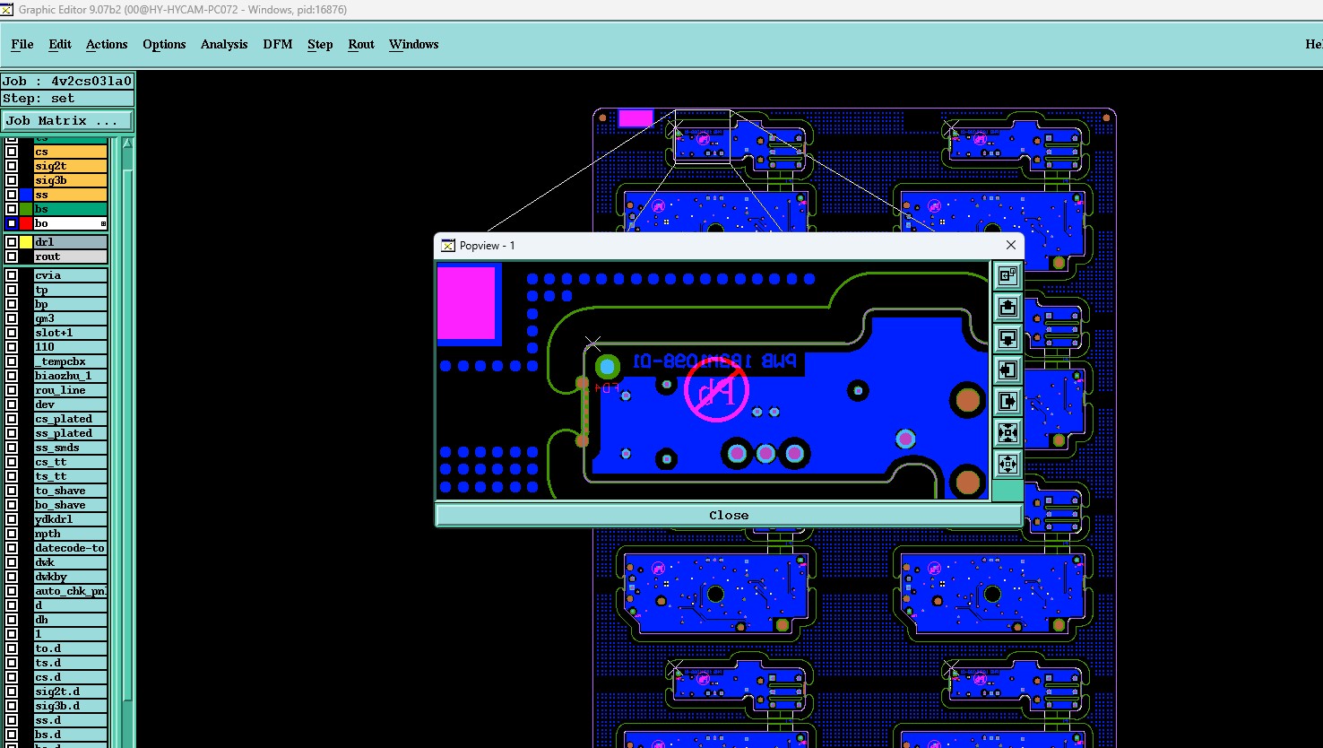Click the top overview-window icon in Popview toolbar
This screenshot has width=1323, height=748.
(x=1007, y=275)
